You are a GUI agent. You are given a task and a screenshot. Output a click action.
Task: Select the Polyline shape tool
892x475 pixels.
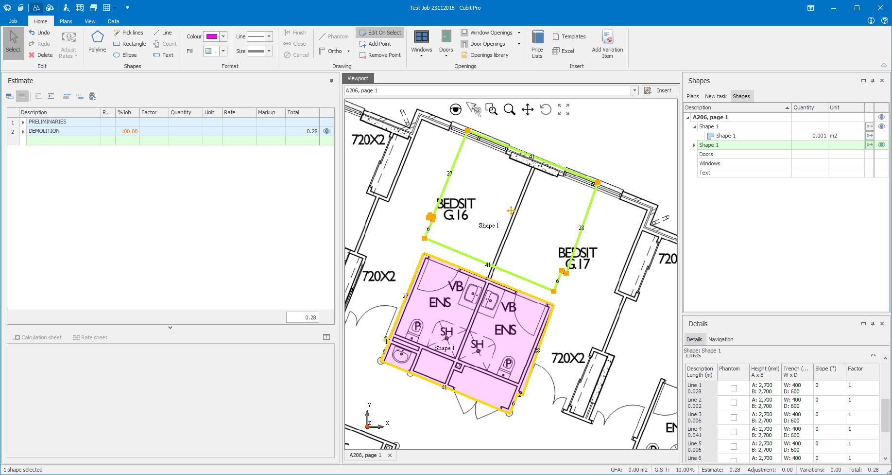click(97, 42)
